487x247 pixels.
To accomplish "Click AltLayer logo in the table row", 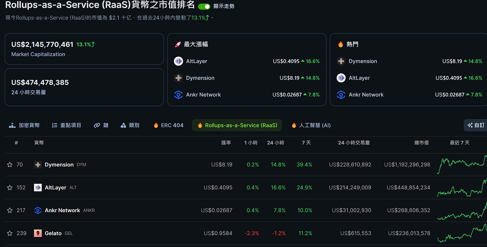I will point(38,187).
